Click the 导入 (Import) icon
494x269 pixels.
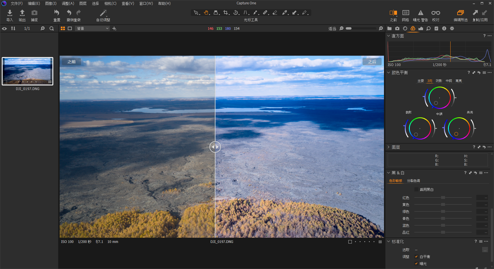pos(10,13)
